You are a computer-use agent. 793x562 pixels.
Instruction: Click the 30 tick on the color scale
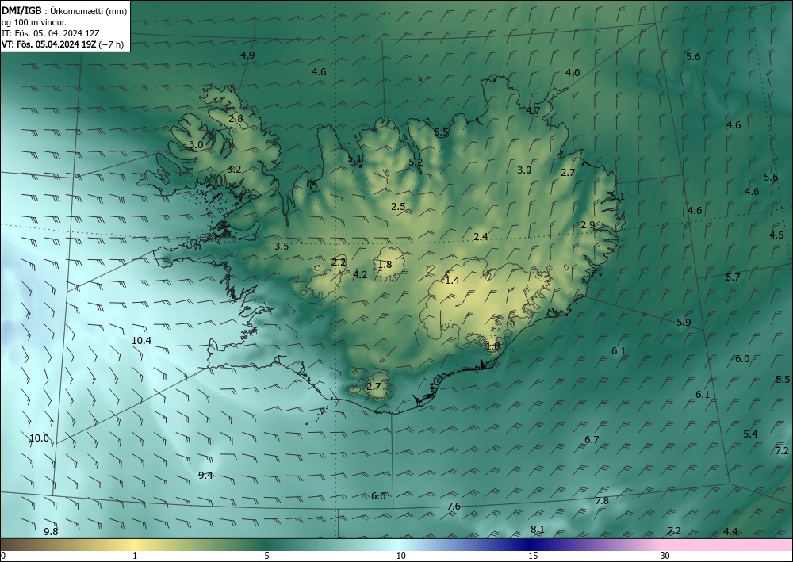(665, 556)
